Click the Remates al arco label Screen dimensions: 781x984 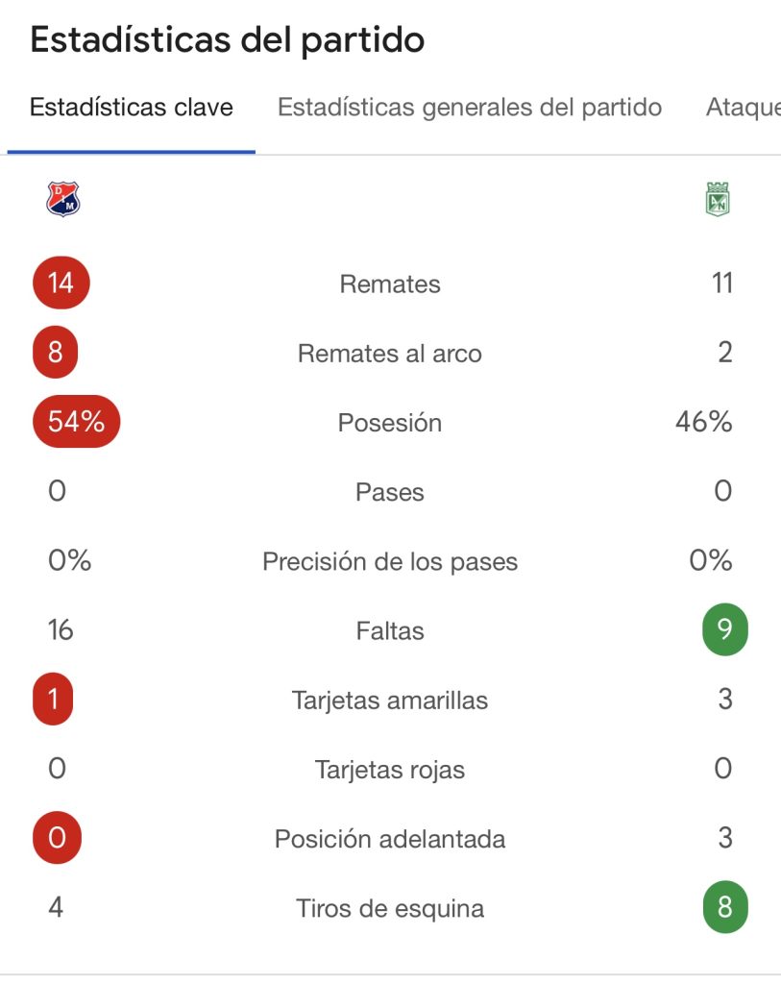(390, 354)
